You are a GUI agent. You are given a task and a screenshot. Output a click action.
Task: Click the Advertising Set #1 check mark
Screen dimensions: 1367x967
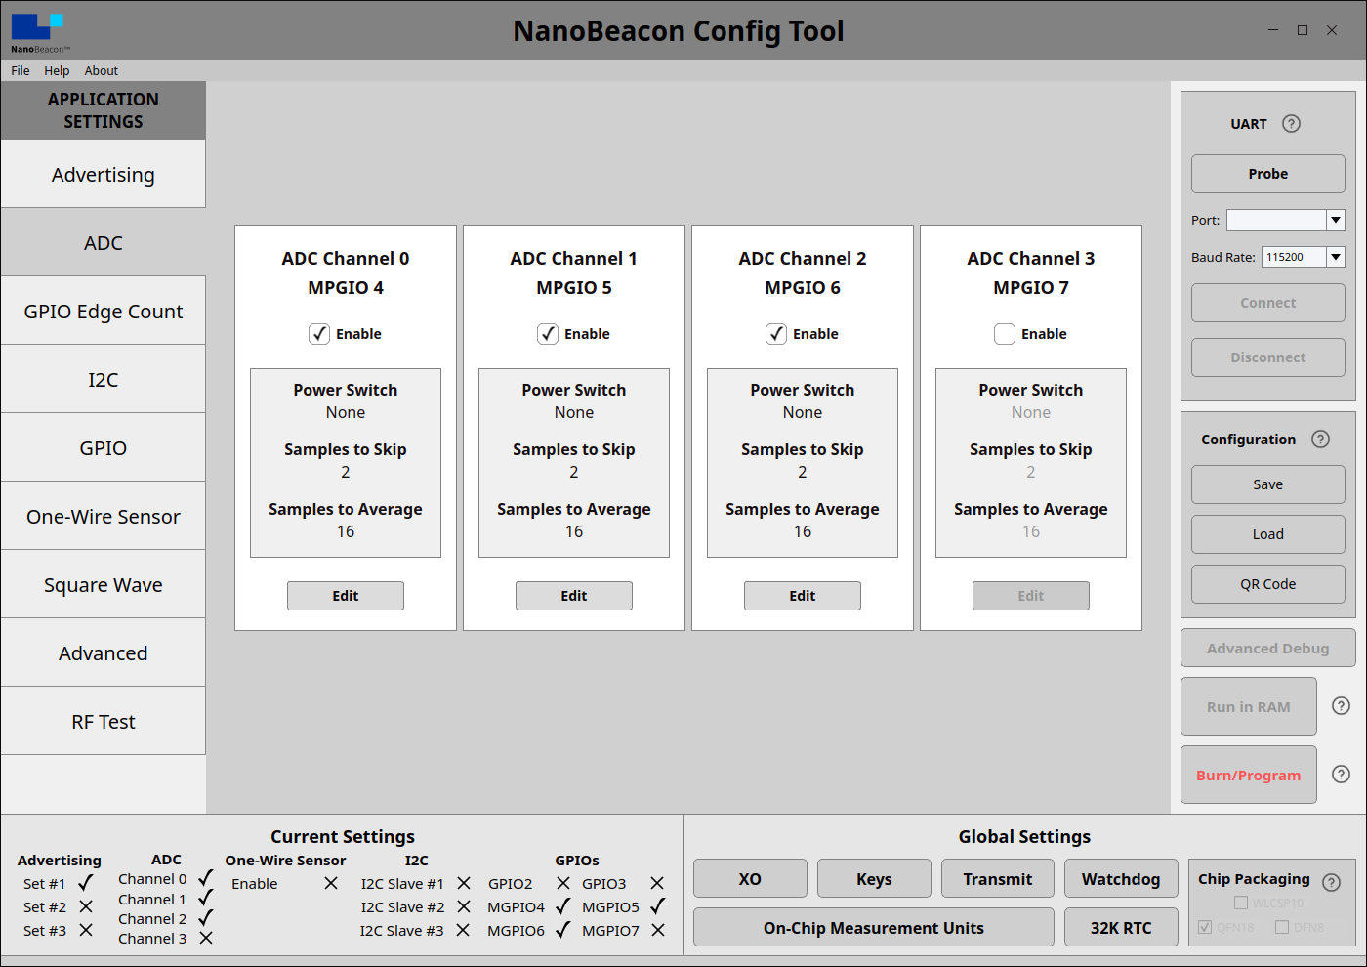tap(86, 883)
